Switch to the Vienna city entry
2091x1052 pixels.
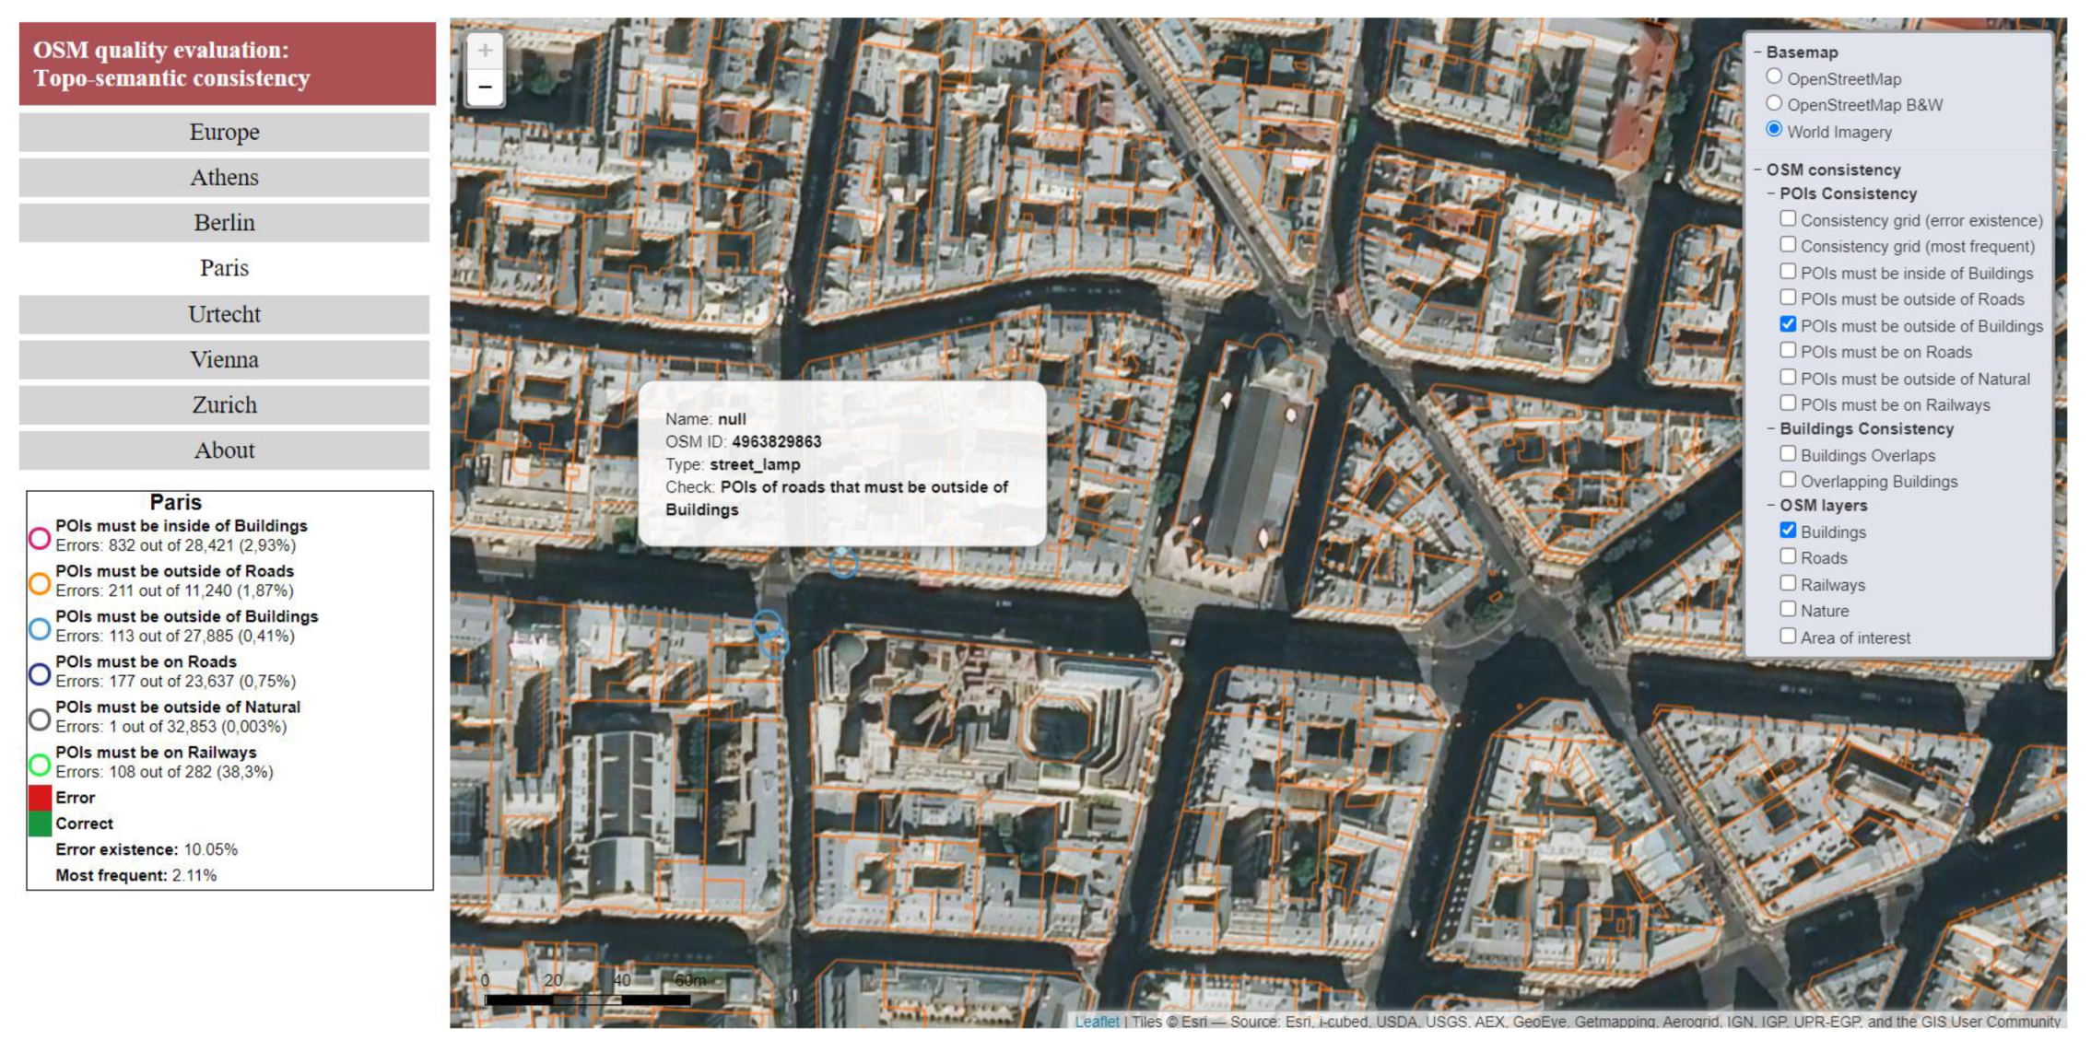tap(224, 359)
